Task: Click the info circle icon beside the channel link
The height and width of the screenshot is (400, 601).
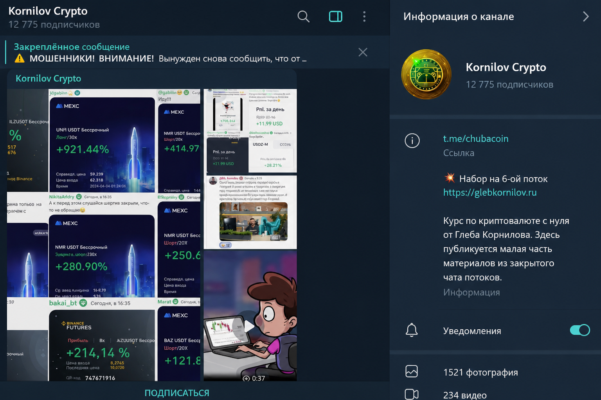Action: [x=412, y=141]
